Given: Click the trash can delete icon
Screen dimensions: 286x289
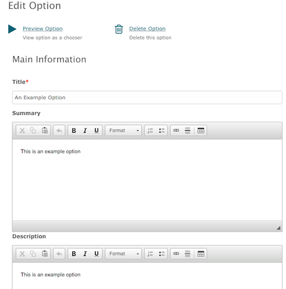Looking at the screenshot, I should [119, 29].
